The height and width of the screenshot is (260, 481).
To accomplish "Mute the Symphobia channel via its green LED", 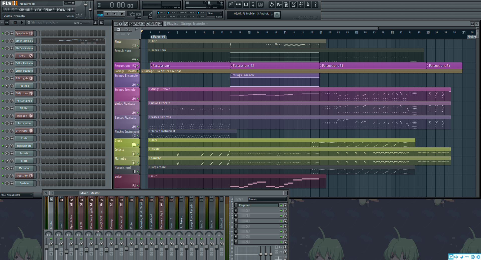I will click(3, 33).
